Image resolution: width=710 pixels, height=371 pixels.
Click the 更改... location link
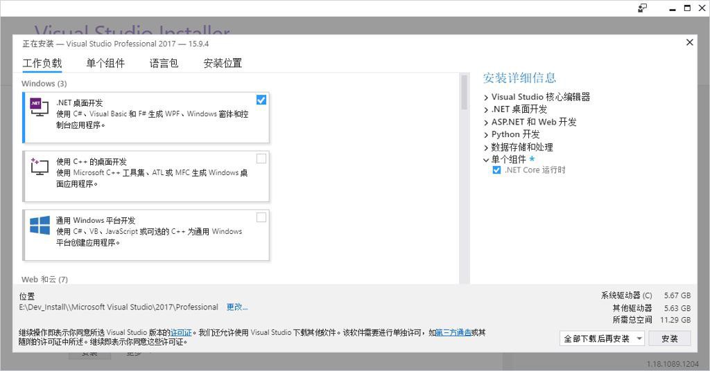(237, 307)
